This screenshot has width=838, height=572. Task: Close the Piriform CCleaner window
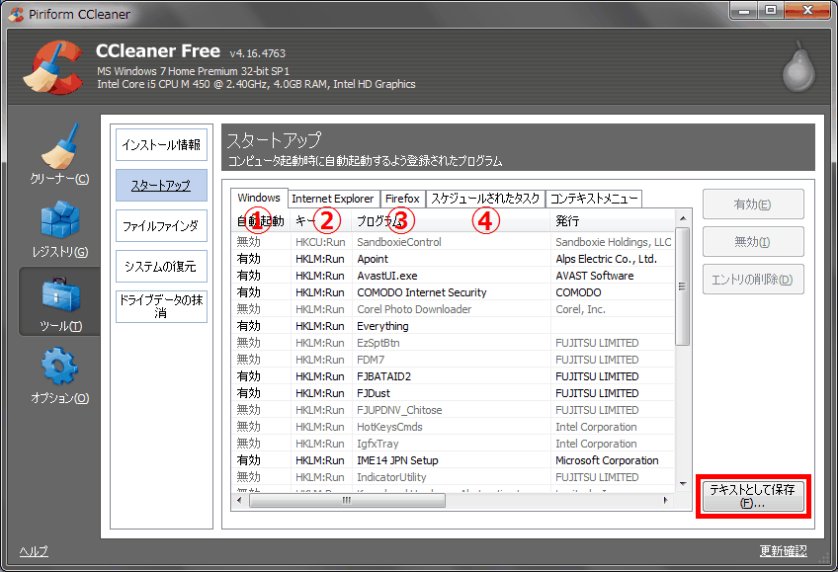(808, 10)
